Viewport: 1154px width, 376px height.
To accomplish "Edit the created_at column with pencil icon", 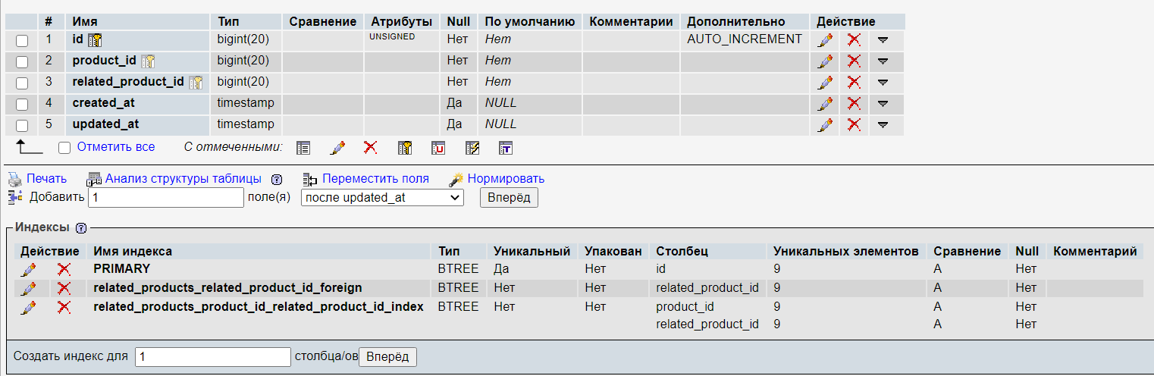I will 825,103.
